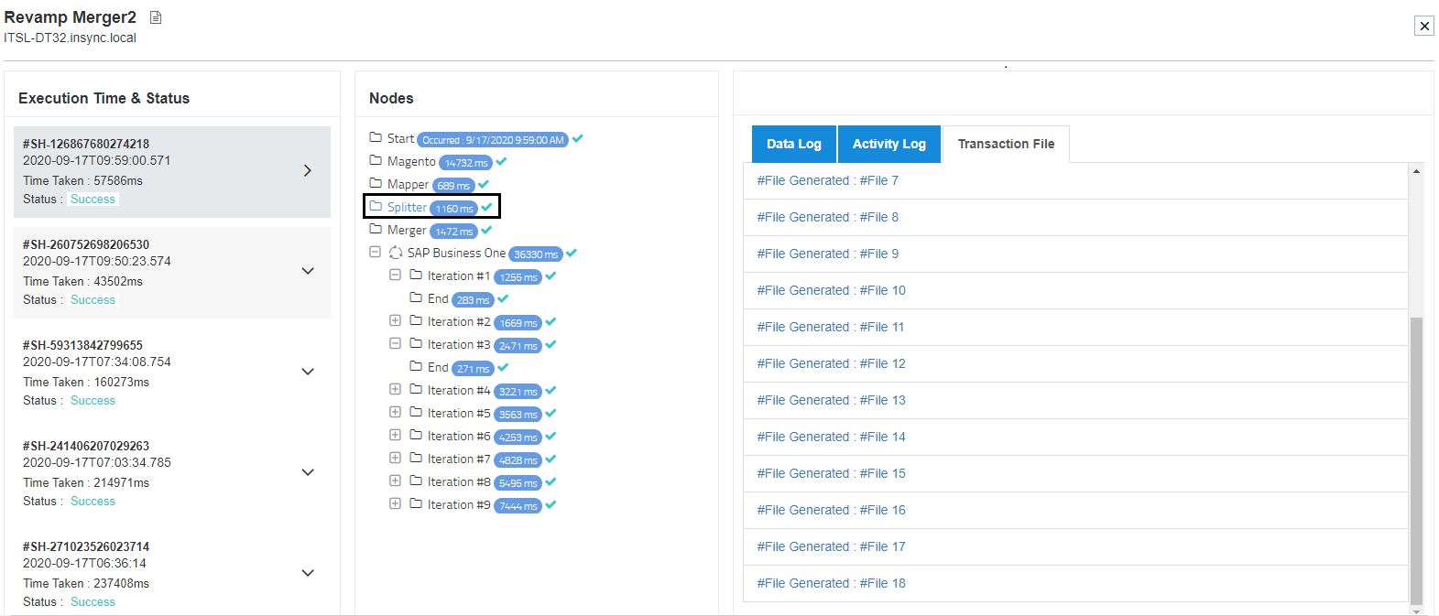This screenshot has height=616, width=1439.
Task: Click the checkmark next to Splitter node
Action: 487,208
